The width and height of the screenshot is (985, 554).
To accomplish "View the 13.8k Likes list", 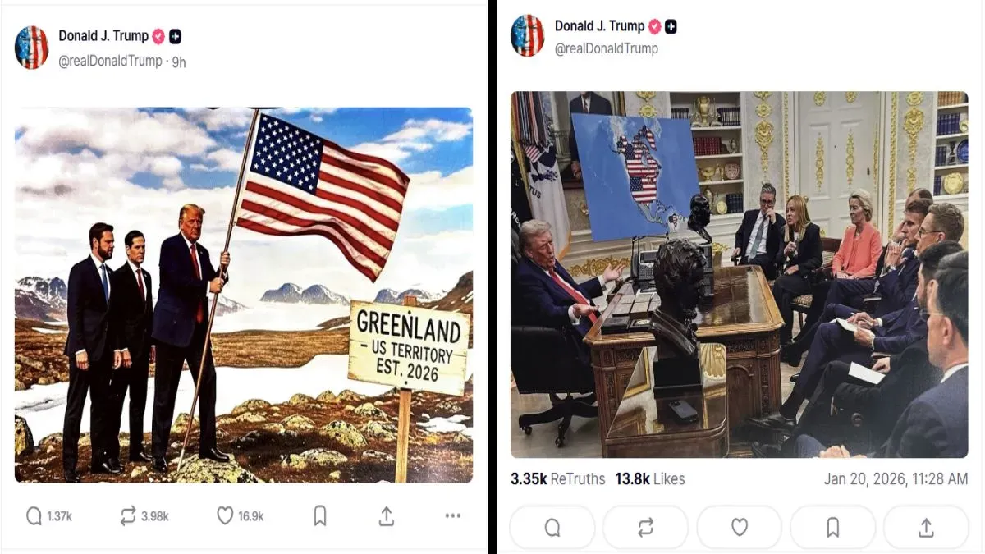I will point(650,479).
